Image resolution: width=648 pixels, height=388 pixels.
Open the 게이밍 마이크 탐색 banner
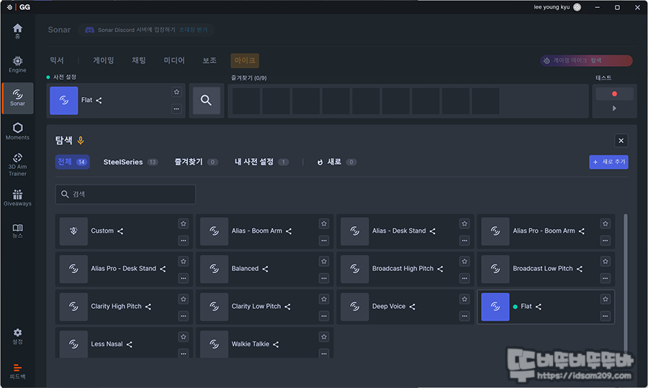[x=586, y=60]
